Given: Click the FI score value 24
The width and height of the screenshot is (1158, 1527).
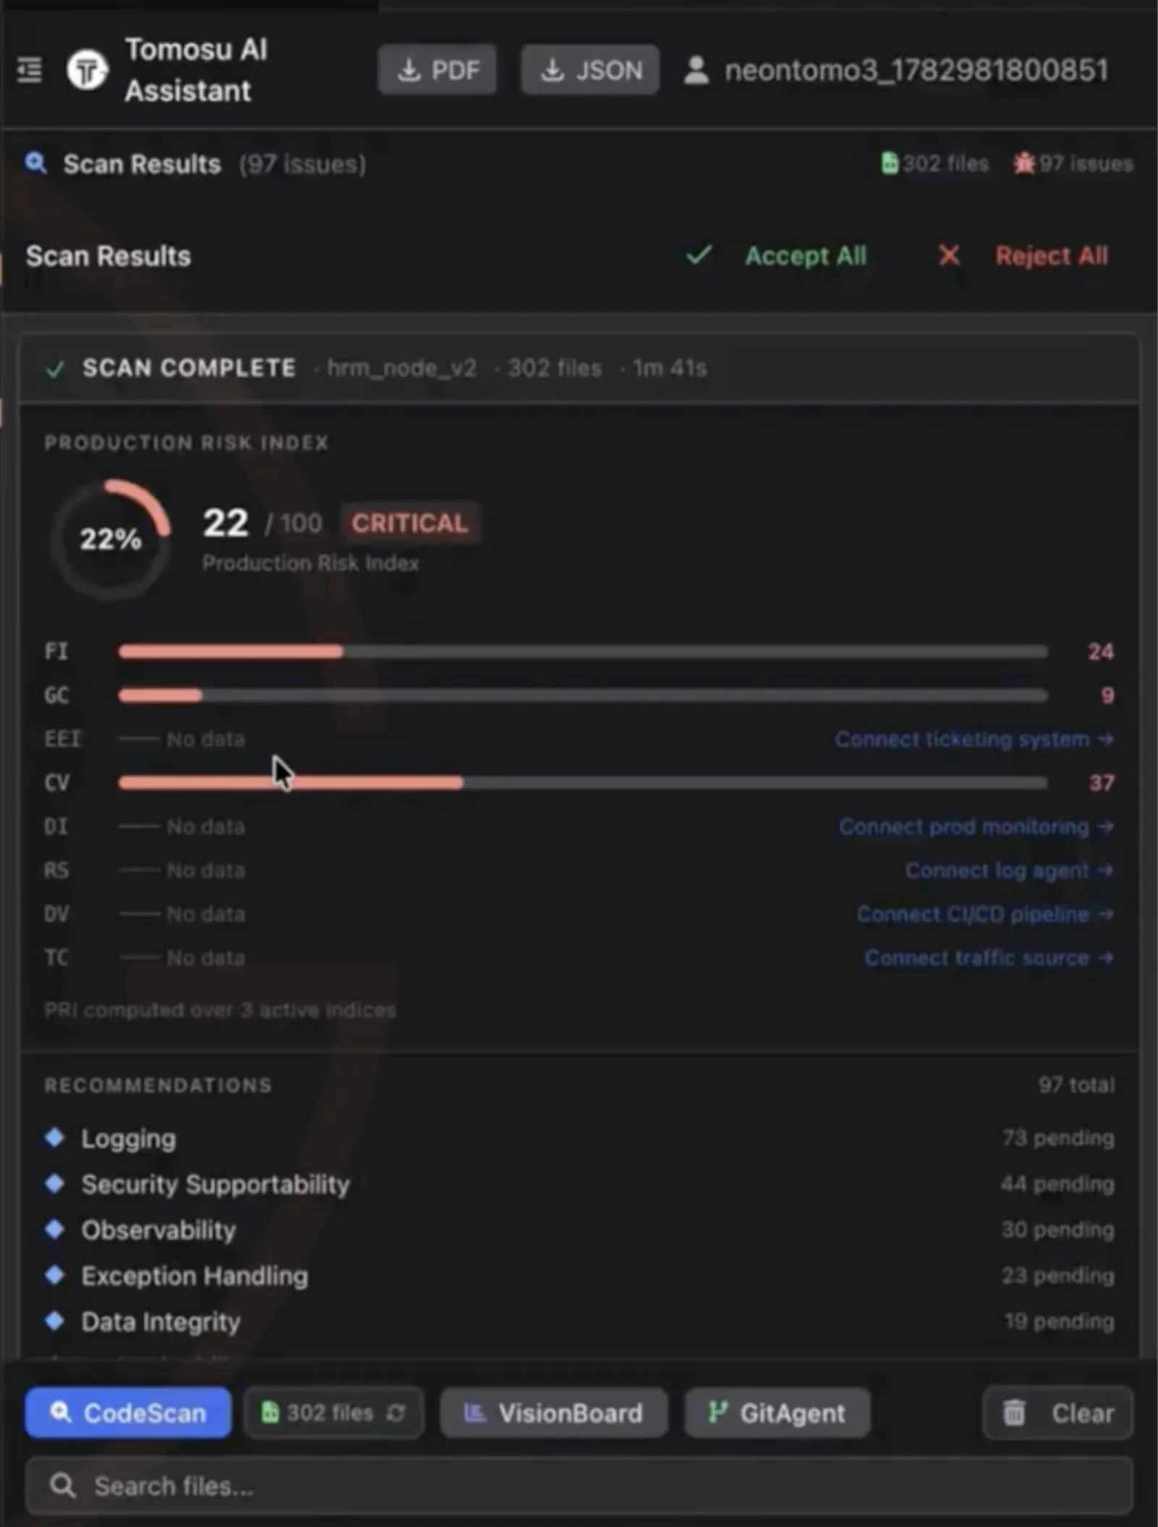Looking at the screenshot, I should pos(1101,652).
